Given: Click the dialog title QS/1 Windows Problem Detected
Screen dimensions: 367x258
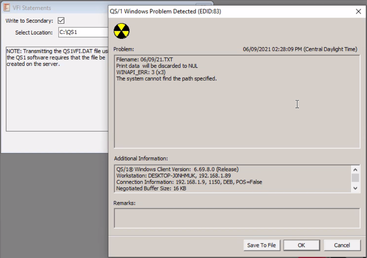Looking at the screenshot, I should pyautogui.click(x=165, y=11).
